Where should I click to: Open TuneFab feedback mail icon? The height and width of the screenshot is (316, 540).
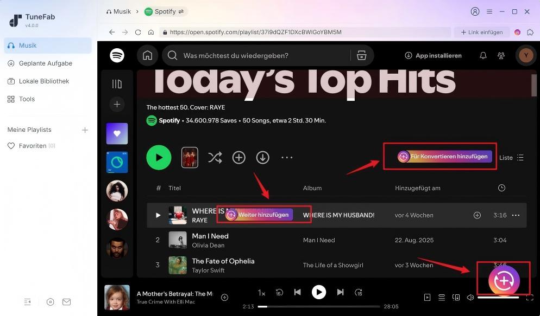[66, 301]
